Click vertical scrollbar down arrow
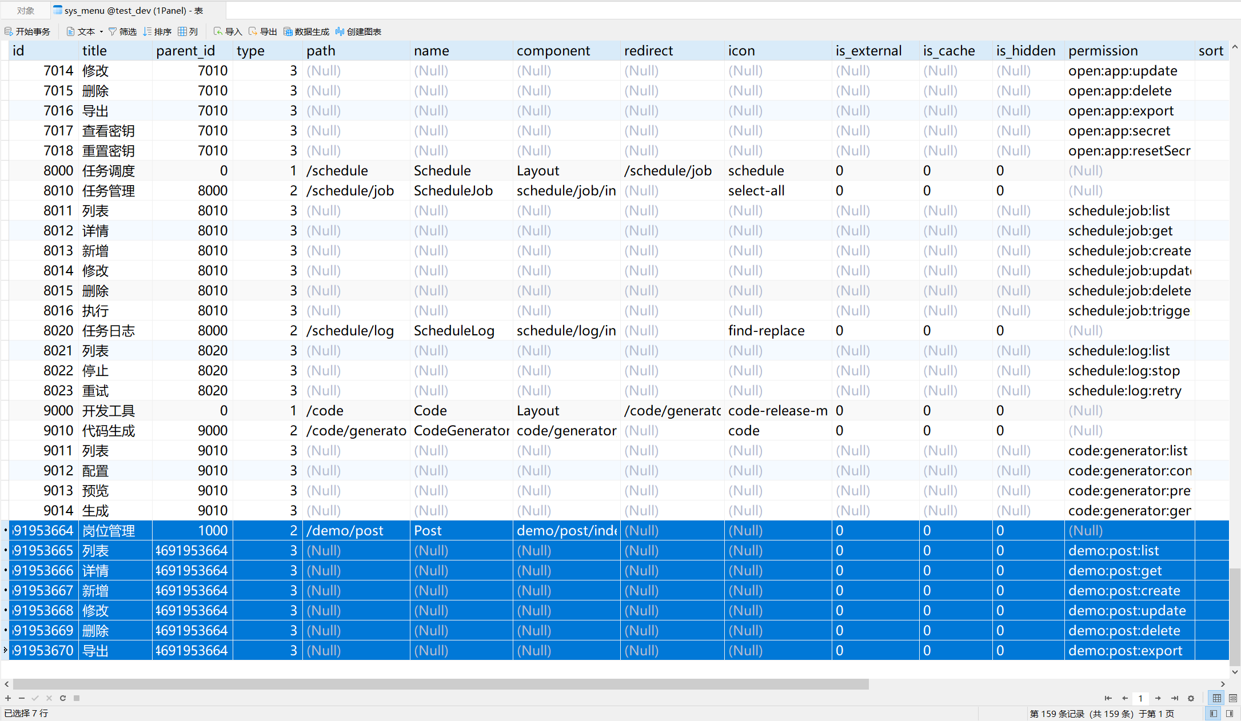Screen dimensions: 1241x721 click(x=1235, y=672)
